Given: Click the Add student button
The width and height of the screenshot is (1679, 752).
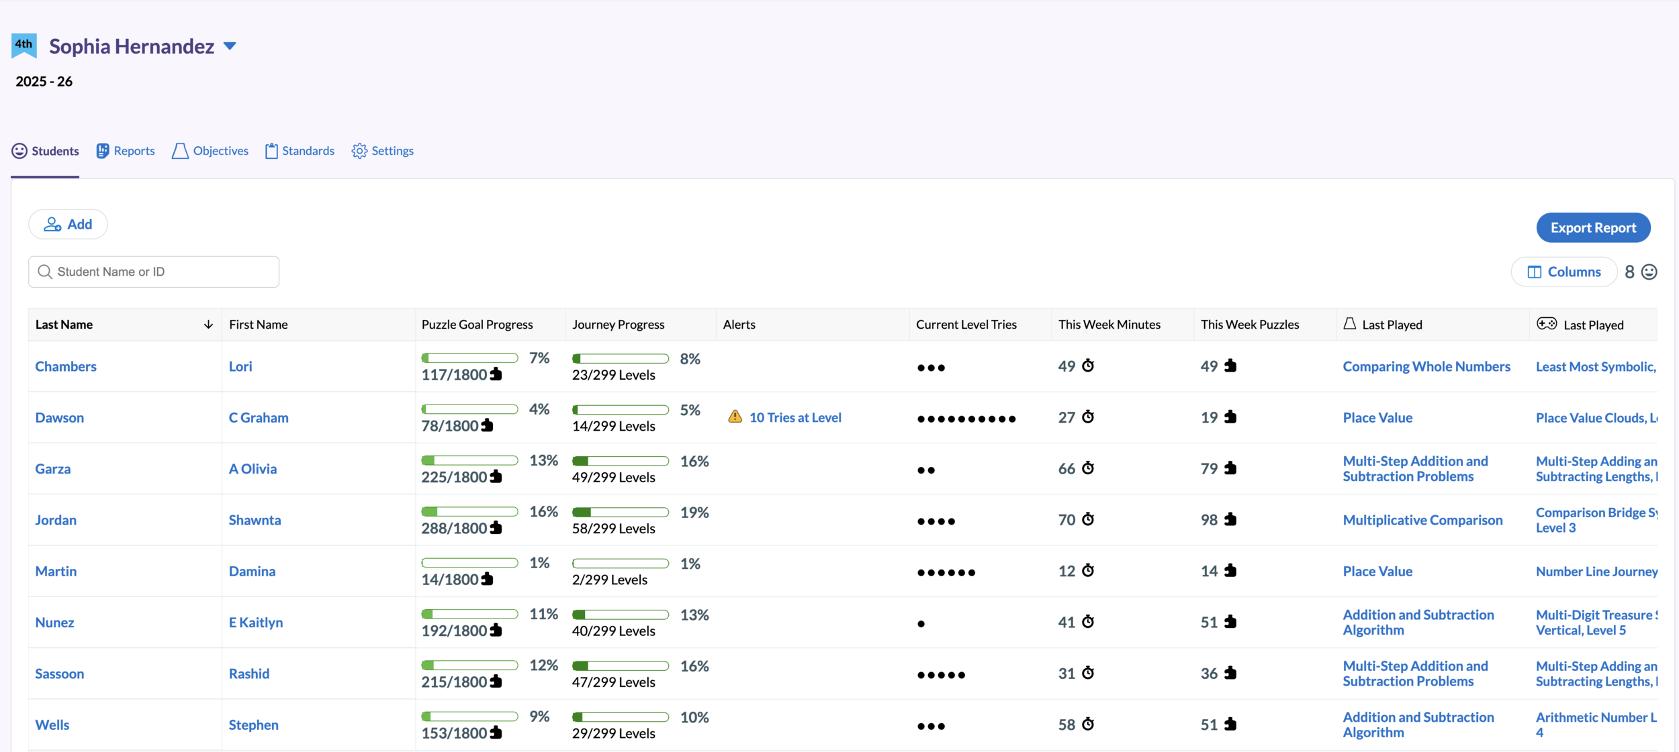Looking at the screenshot, I should point(68,224).
